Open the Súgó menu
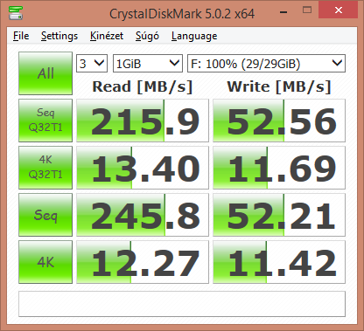This screenshot has width=364, height=331. [x=147, y=36]
